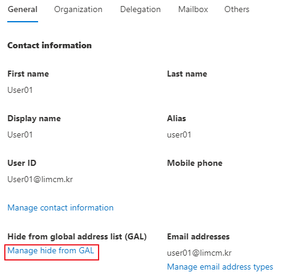Switch to the Mailbox tab

(193, 10)
